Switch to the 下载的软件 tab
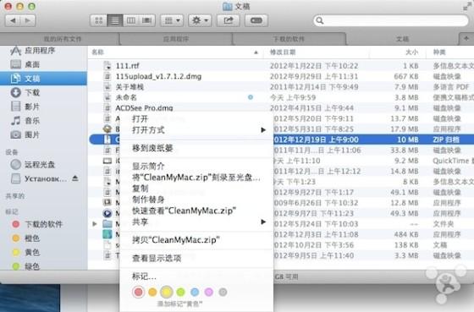 pyautogui.click(x=289, y=39)
